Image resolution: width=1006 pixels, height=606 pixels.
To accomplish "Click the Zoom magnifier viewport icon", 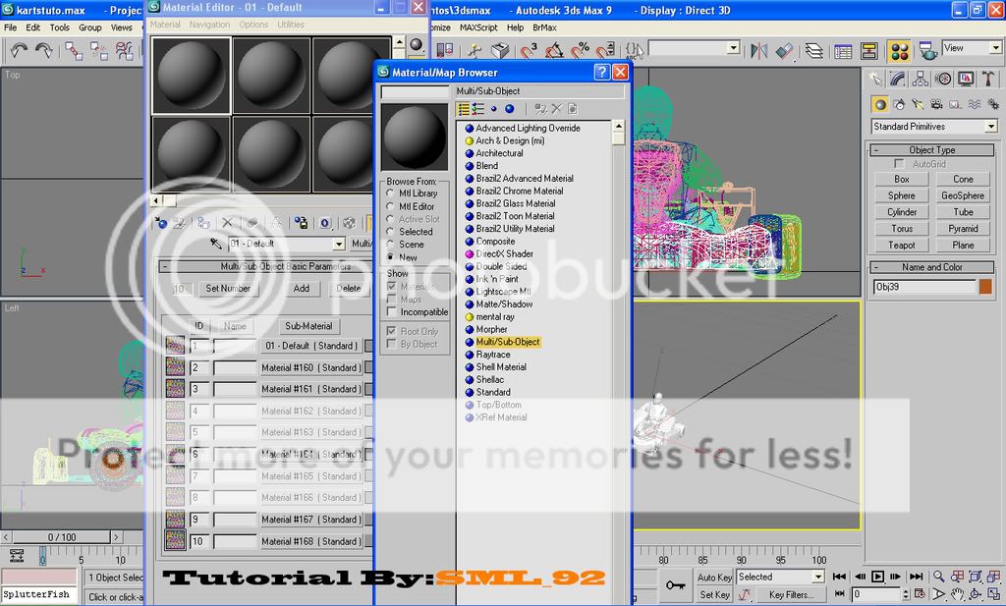I will click(938, 577).
